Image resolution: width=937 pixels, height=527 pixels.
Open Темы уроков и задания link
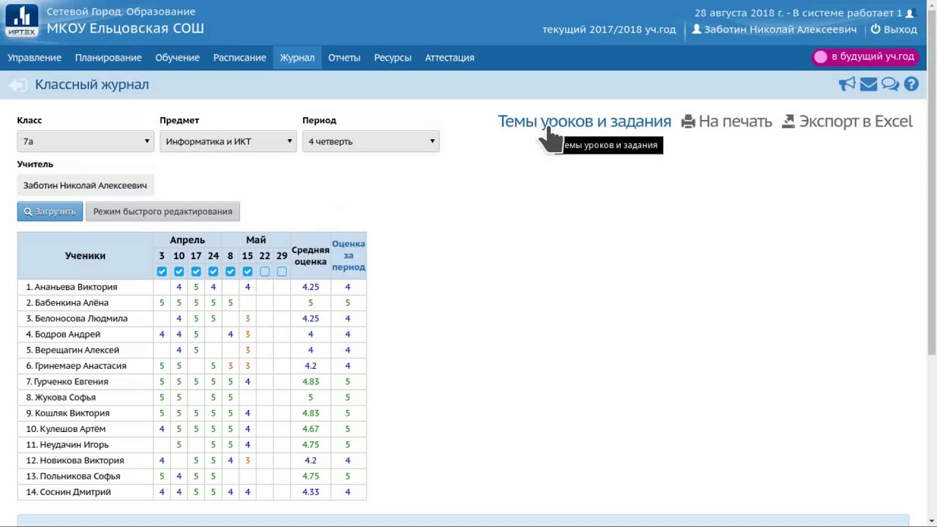click(584, 122)
